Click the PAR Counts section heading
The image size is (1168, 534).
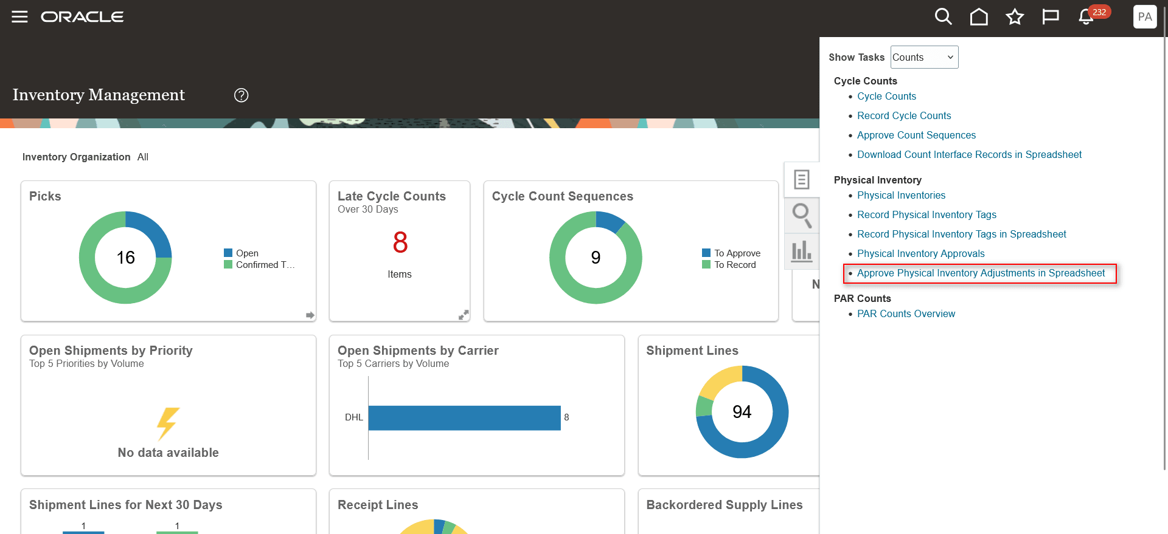[x=862, y=298]
